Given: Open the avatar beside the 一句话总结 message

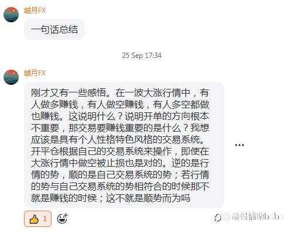Looking at the screenshot, I should 11,15.
